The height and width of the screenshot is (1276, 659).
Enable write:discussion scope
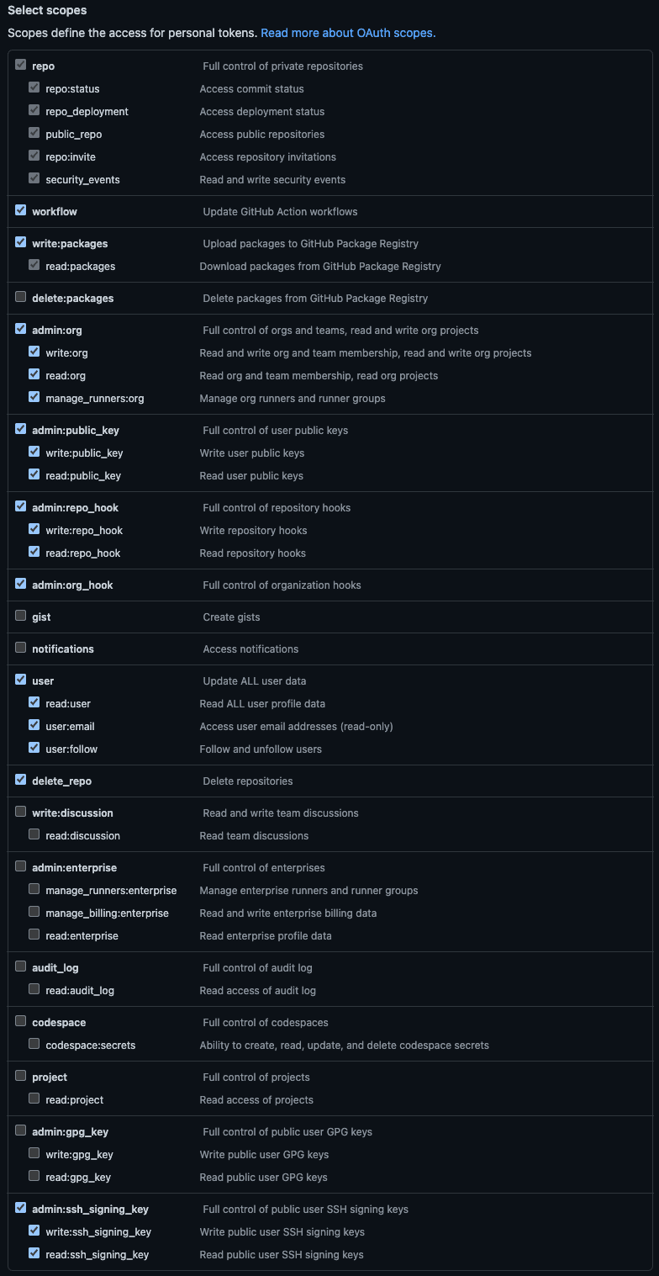[20, 811]
